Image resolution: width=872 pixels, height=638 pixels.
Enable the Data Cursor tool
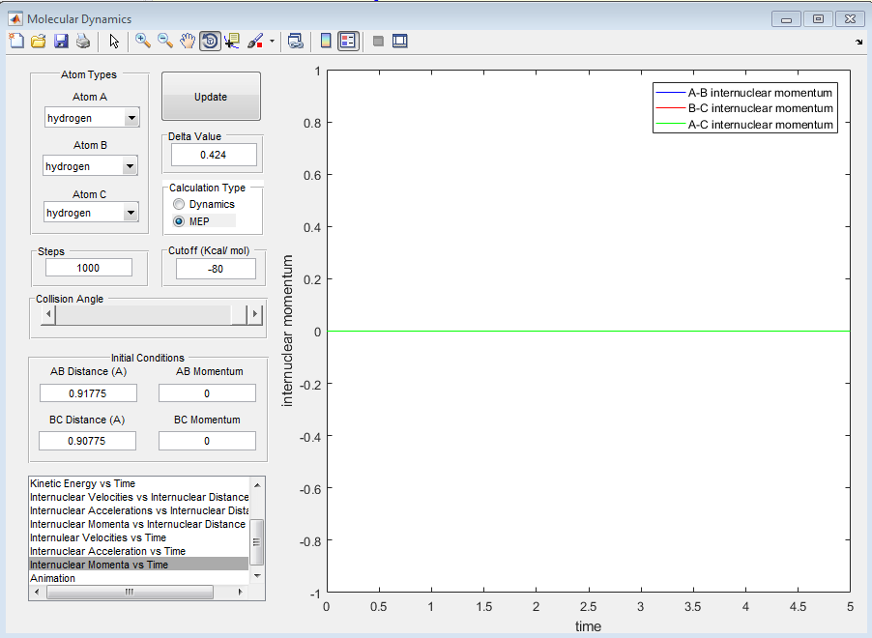[x=232, y=41]
